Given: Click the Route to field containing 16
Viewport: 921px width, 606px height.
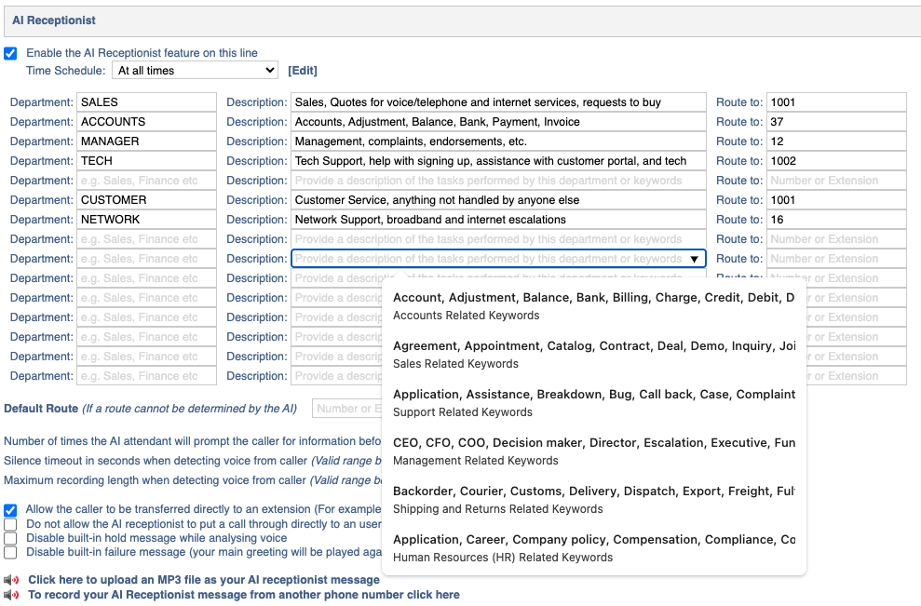Looking at the screenshot, I should (836, 220).
